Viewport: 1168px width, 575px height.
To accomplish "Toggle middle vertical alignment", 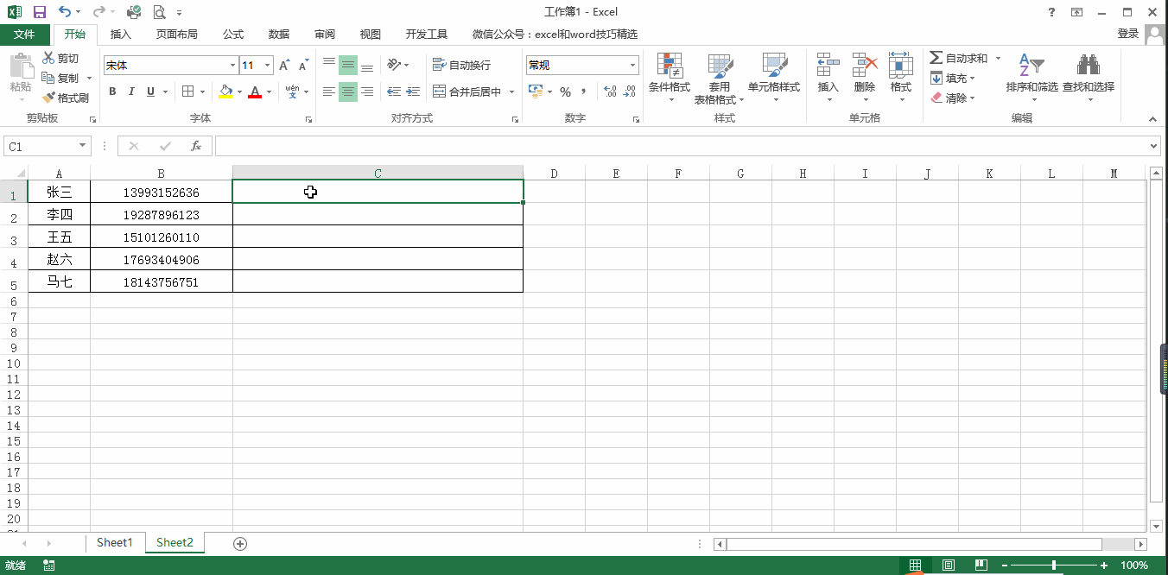I will (347, 65).
